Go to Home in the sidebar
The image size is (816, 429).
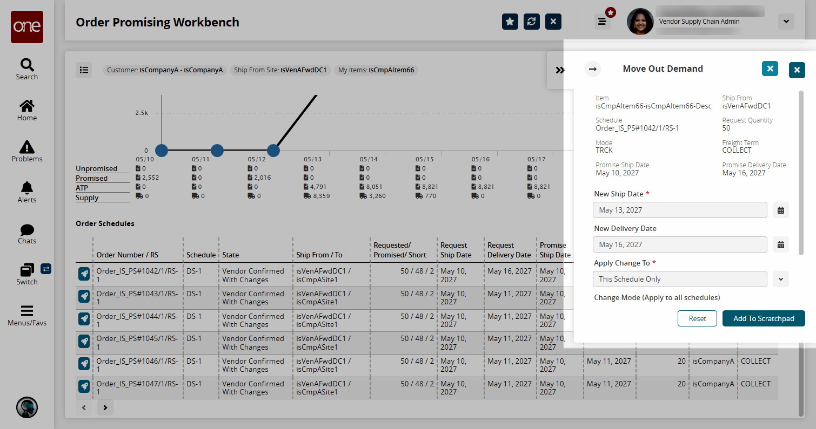[27, 110]
